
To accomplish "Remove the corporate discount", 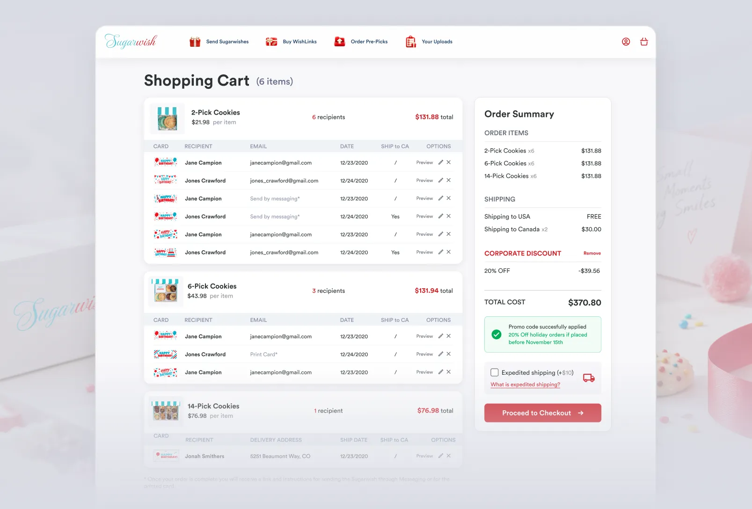I will coord(592,253).
